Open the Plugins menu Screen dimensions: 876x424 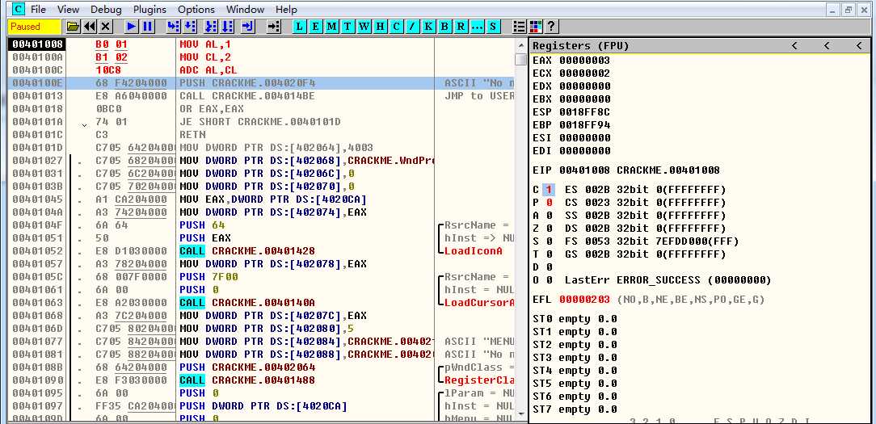pos(150,9)
